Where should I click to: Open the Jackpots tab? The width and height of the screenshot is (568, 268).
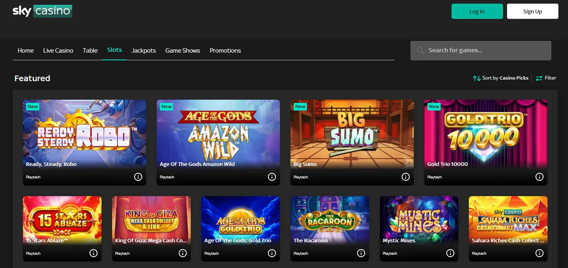pos(144,50)
